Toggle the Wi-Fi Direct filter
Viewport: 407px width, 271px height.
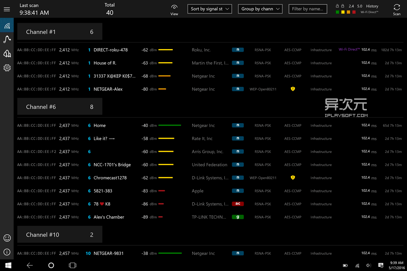pyautogui.click(x=370, y=12)
